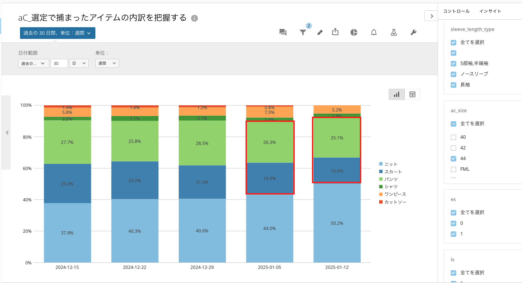This screenshot has height=283, width=522.
Task: Check the FML size checkbox
Action: point(453,169)
